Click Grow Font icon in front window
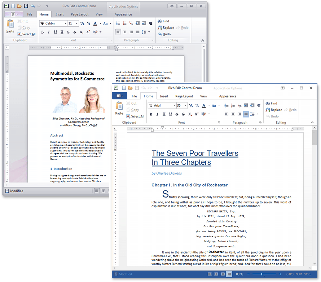 coord(191,106)
